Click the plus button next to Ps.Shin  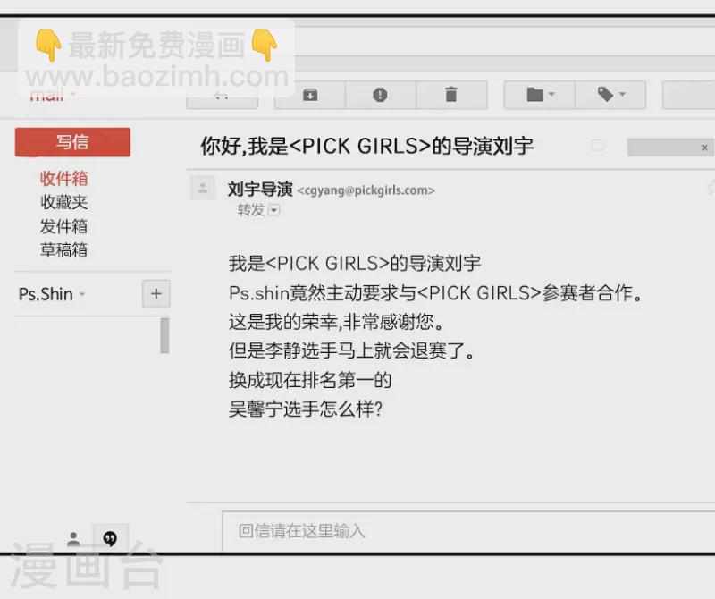[x=156, y=294]
